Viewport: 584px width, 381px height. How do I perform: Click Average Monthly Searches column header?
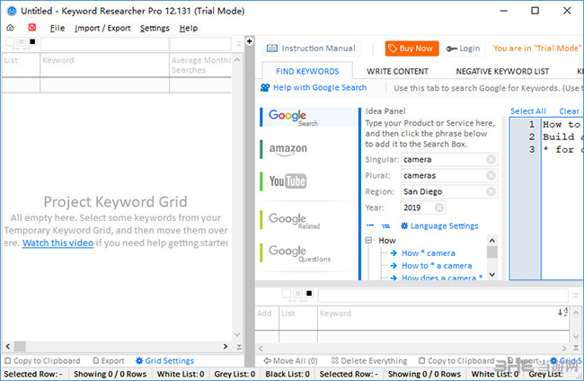click(x=200, y=65)
